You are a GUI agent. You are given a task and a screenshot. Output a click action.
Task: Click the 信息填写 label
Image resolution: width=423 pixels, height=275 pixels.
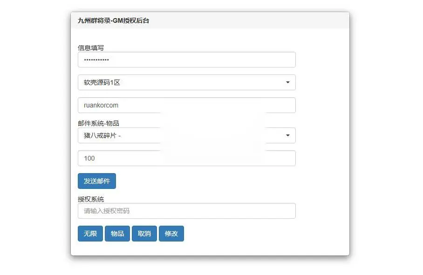91,48
